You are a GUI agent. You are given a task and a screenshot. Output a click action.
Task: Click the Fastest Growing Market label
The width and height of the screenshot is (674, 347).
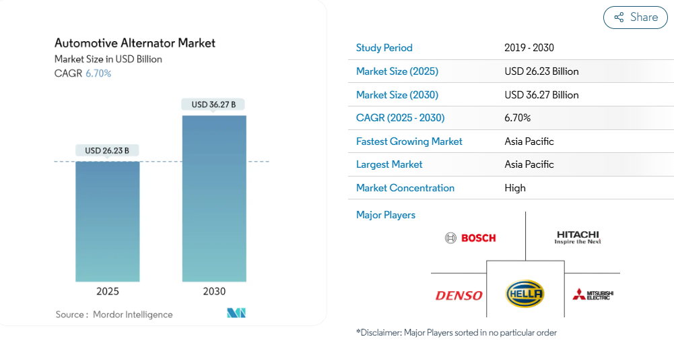point(409,141)
